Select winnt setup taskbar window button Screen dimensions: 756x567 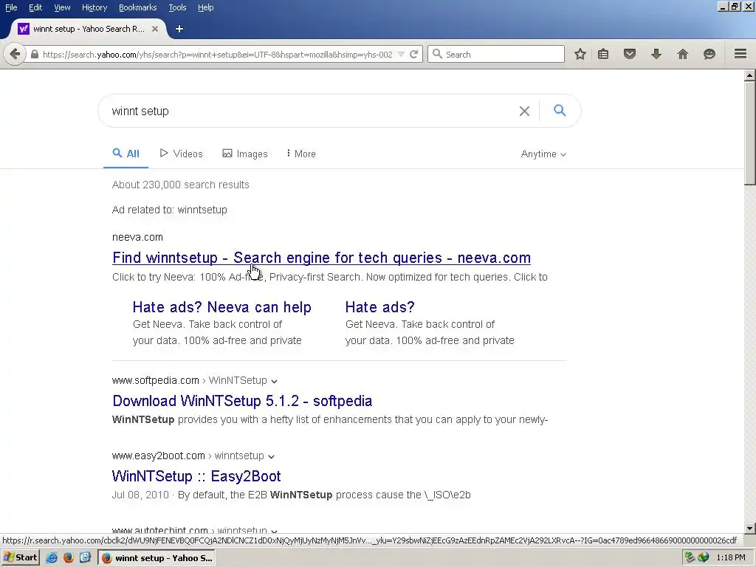(x=157, y=558)
